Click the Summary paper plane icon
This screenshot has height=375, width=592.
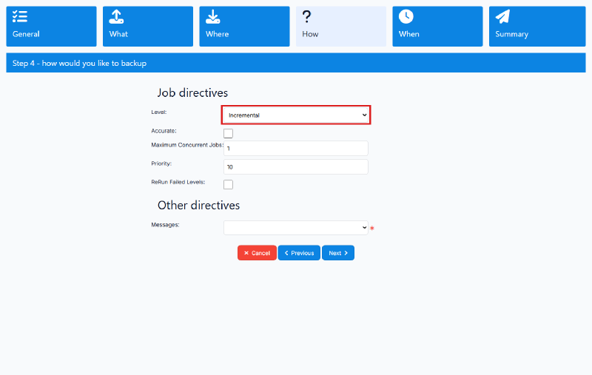point(503,16)
